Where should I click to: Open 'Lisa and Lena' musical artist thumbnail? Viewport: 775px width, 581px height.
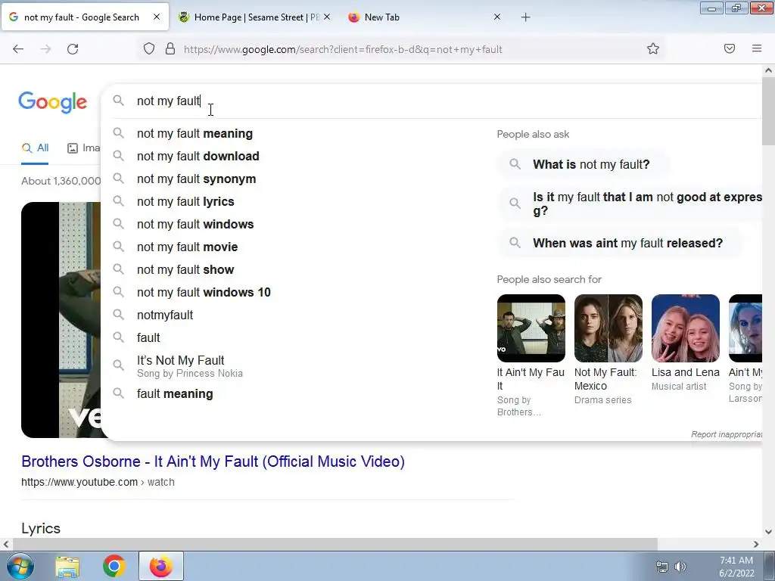pos(686,328)
